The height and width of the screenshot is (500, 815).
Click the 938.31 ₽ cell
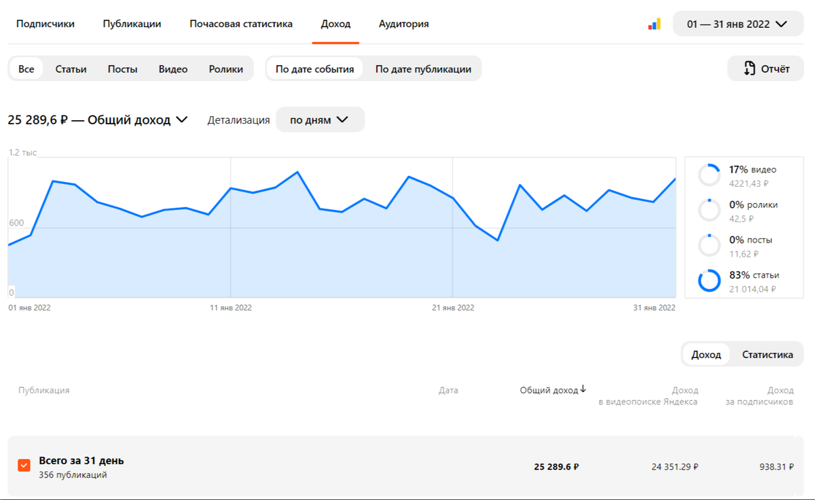(x=776, y=467)
